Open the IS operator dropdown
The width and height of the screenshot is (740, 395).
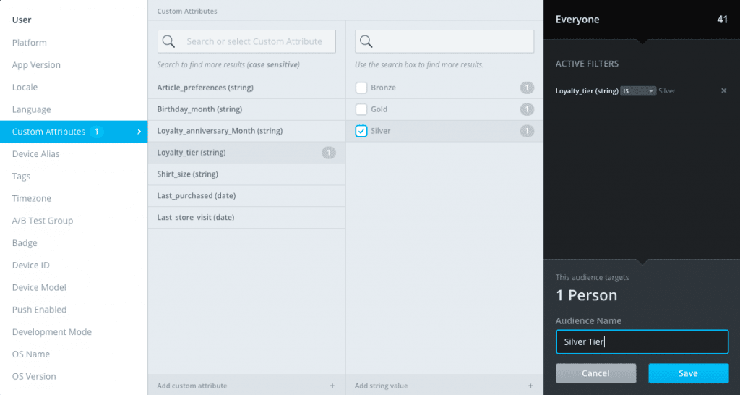click(x=638, y=91)
